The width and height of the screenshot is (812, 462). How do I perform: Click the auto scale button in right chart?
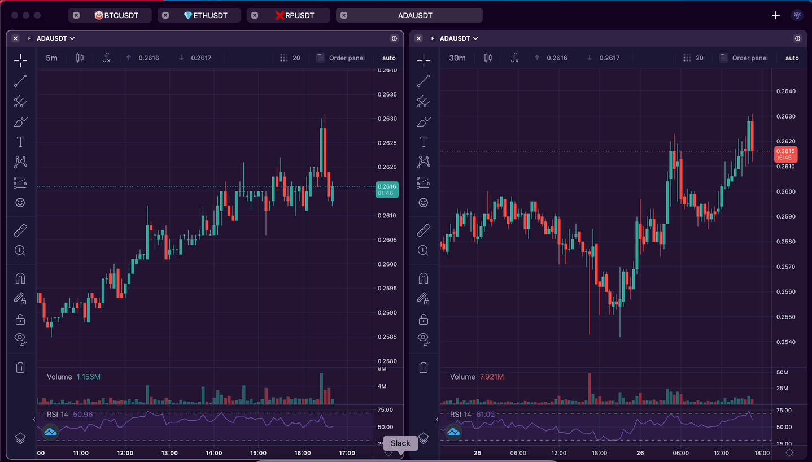792,58
